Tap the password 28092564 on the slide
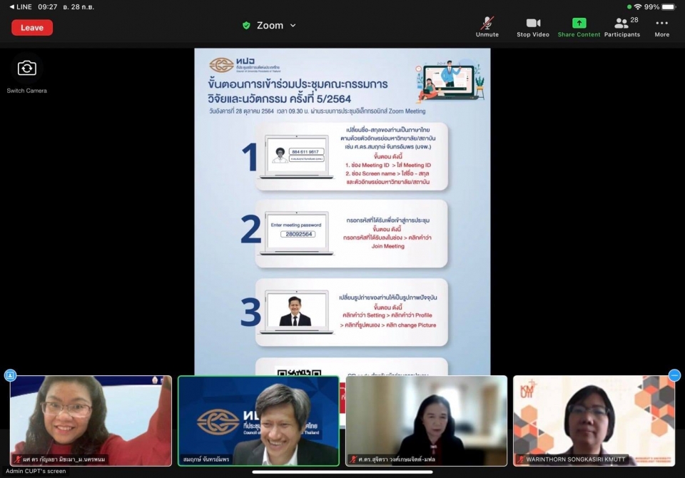Screen dimensions: 685x478 [x=299, y=234]
